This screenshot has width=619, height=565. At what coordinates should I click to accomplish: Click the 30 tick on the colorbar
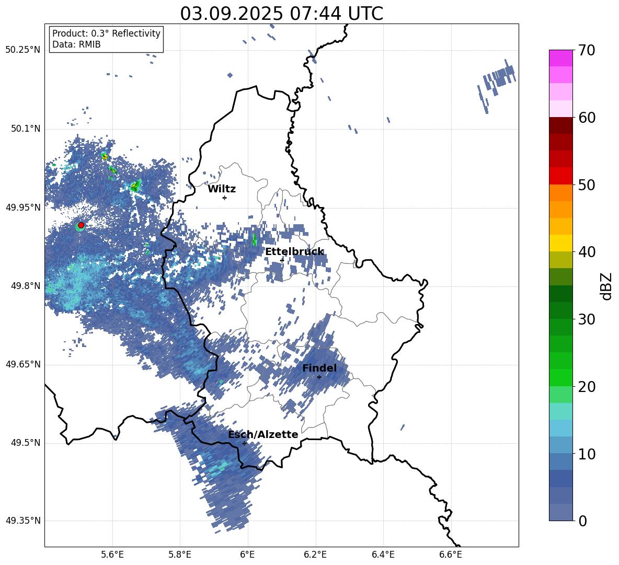tap(586, 319)
